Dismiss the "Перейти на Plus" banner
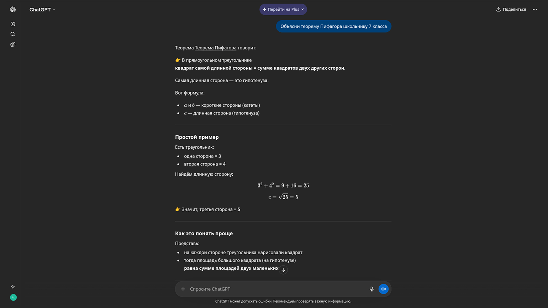Screen dimensions: 548x308 pos(302,10)
